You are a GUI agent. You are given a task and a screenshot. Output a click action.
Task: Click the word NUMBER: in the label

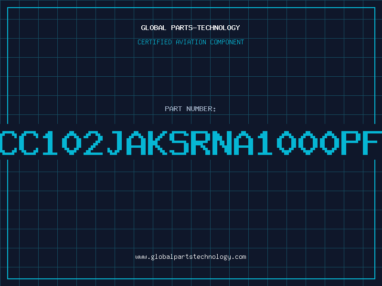[x=201, y=109]
